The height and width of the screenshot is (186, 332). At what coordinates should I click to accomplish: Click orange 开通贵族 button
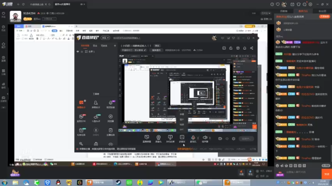[x=325, y=17]
